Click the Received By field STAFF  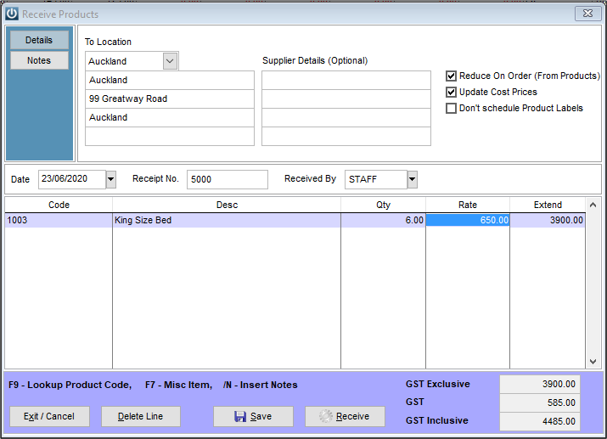tap(376, 180)
